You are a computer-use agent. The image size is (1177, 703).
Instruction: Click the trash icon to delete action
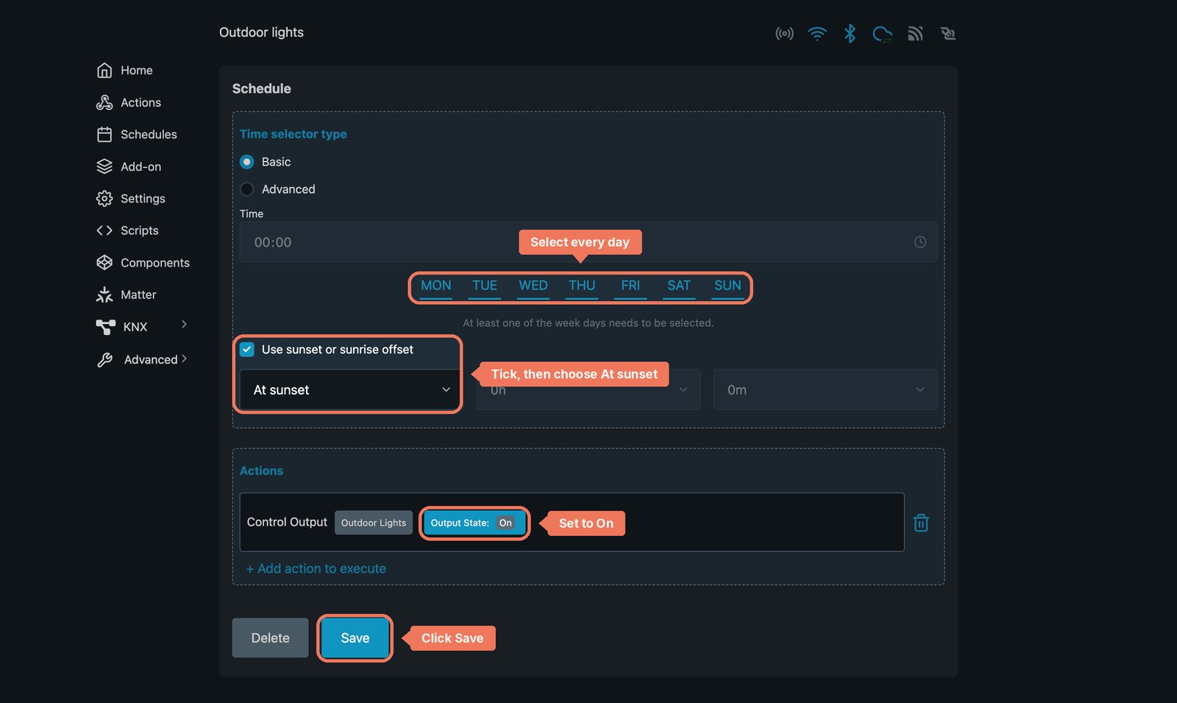pos(921,523)
